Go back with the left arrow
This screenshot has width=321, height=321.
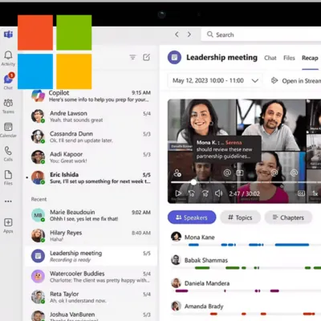click(x=177, y=35)
